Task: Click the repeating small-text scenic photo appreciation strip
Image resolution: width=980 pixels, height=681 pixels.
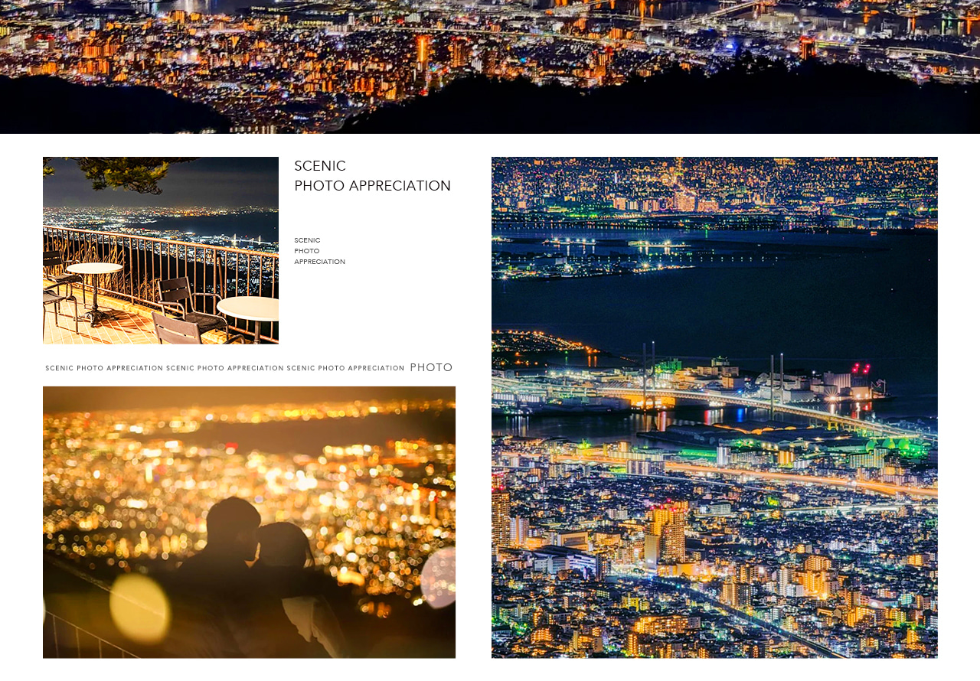Action: (224, 368)
